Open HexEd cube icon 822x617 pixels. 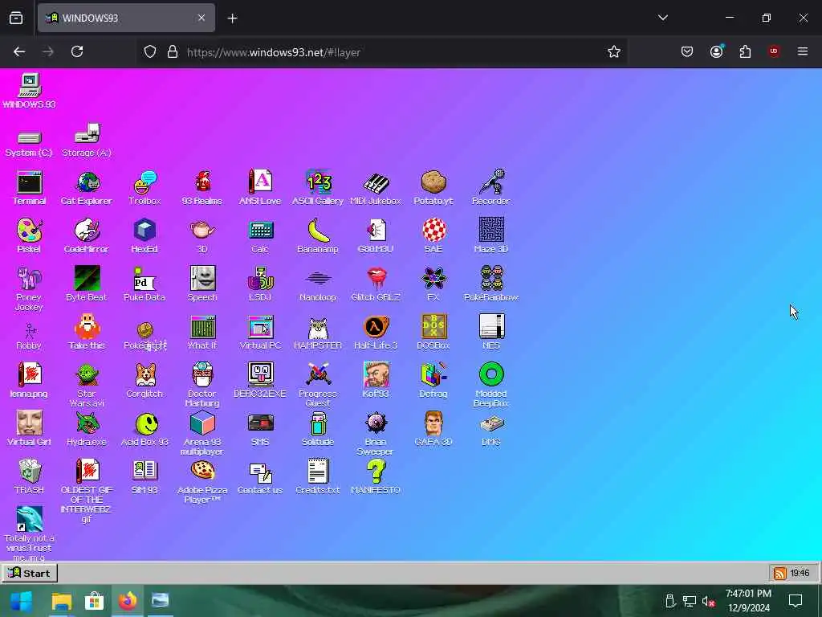144,231
